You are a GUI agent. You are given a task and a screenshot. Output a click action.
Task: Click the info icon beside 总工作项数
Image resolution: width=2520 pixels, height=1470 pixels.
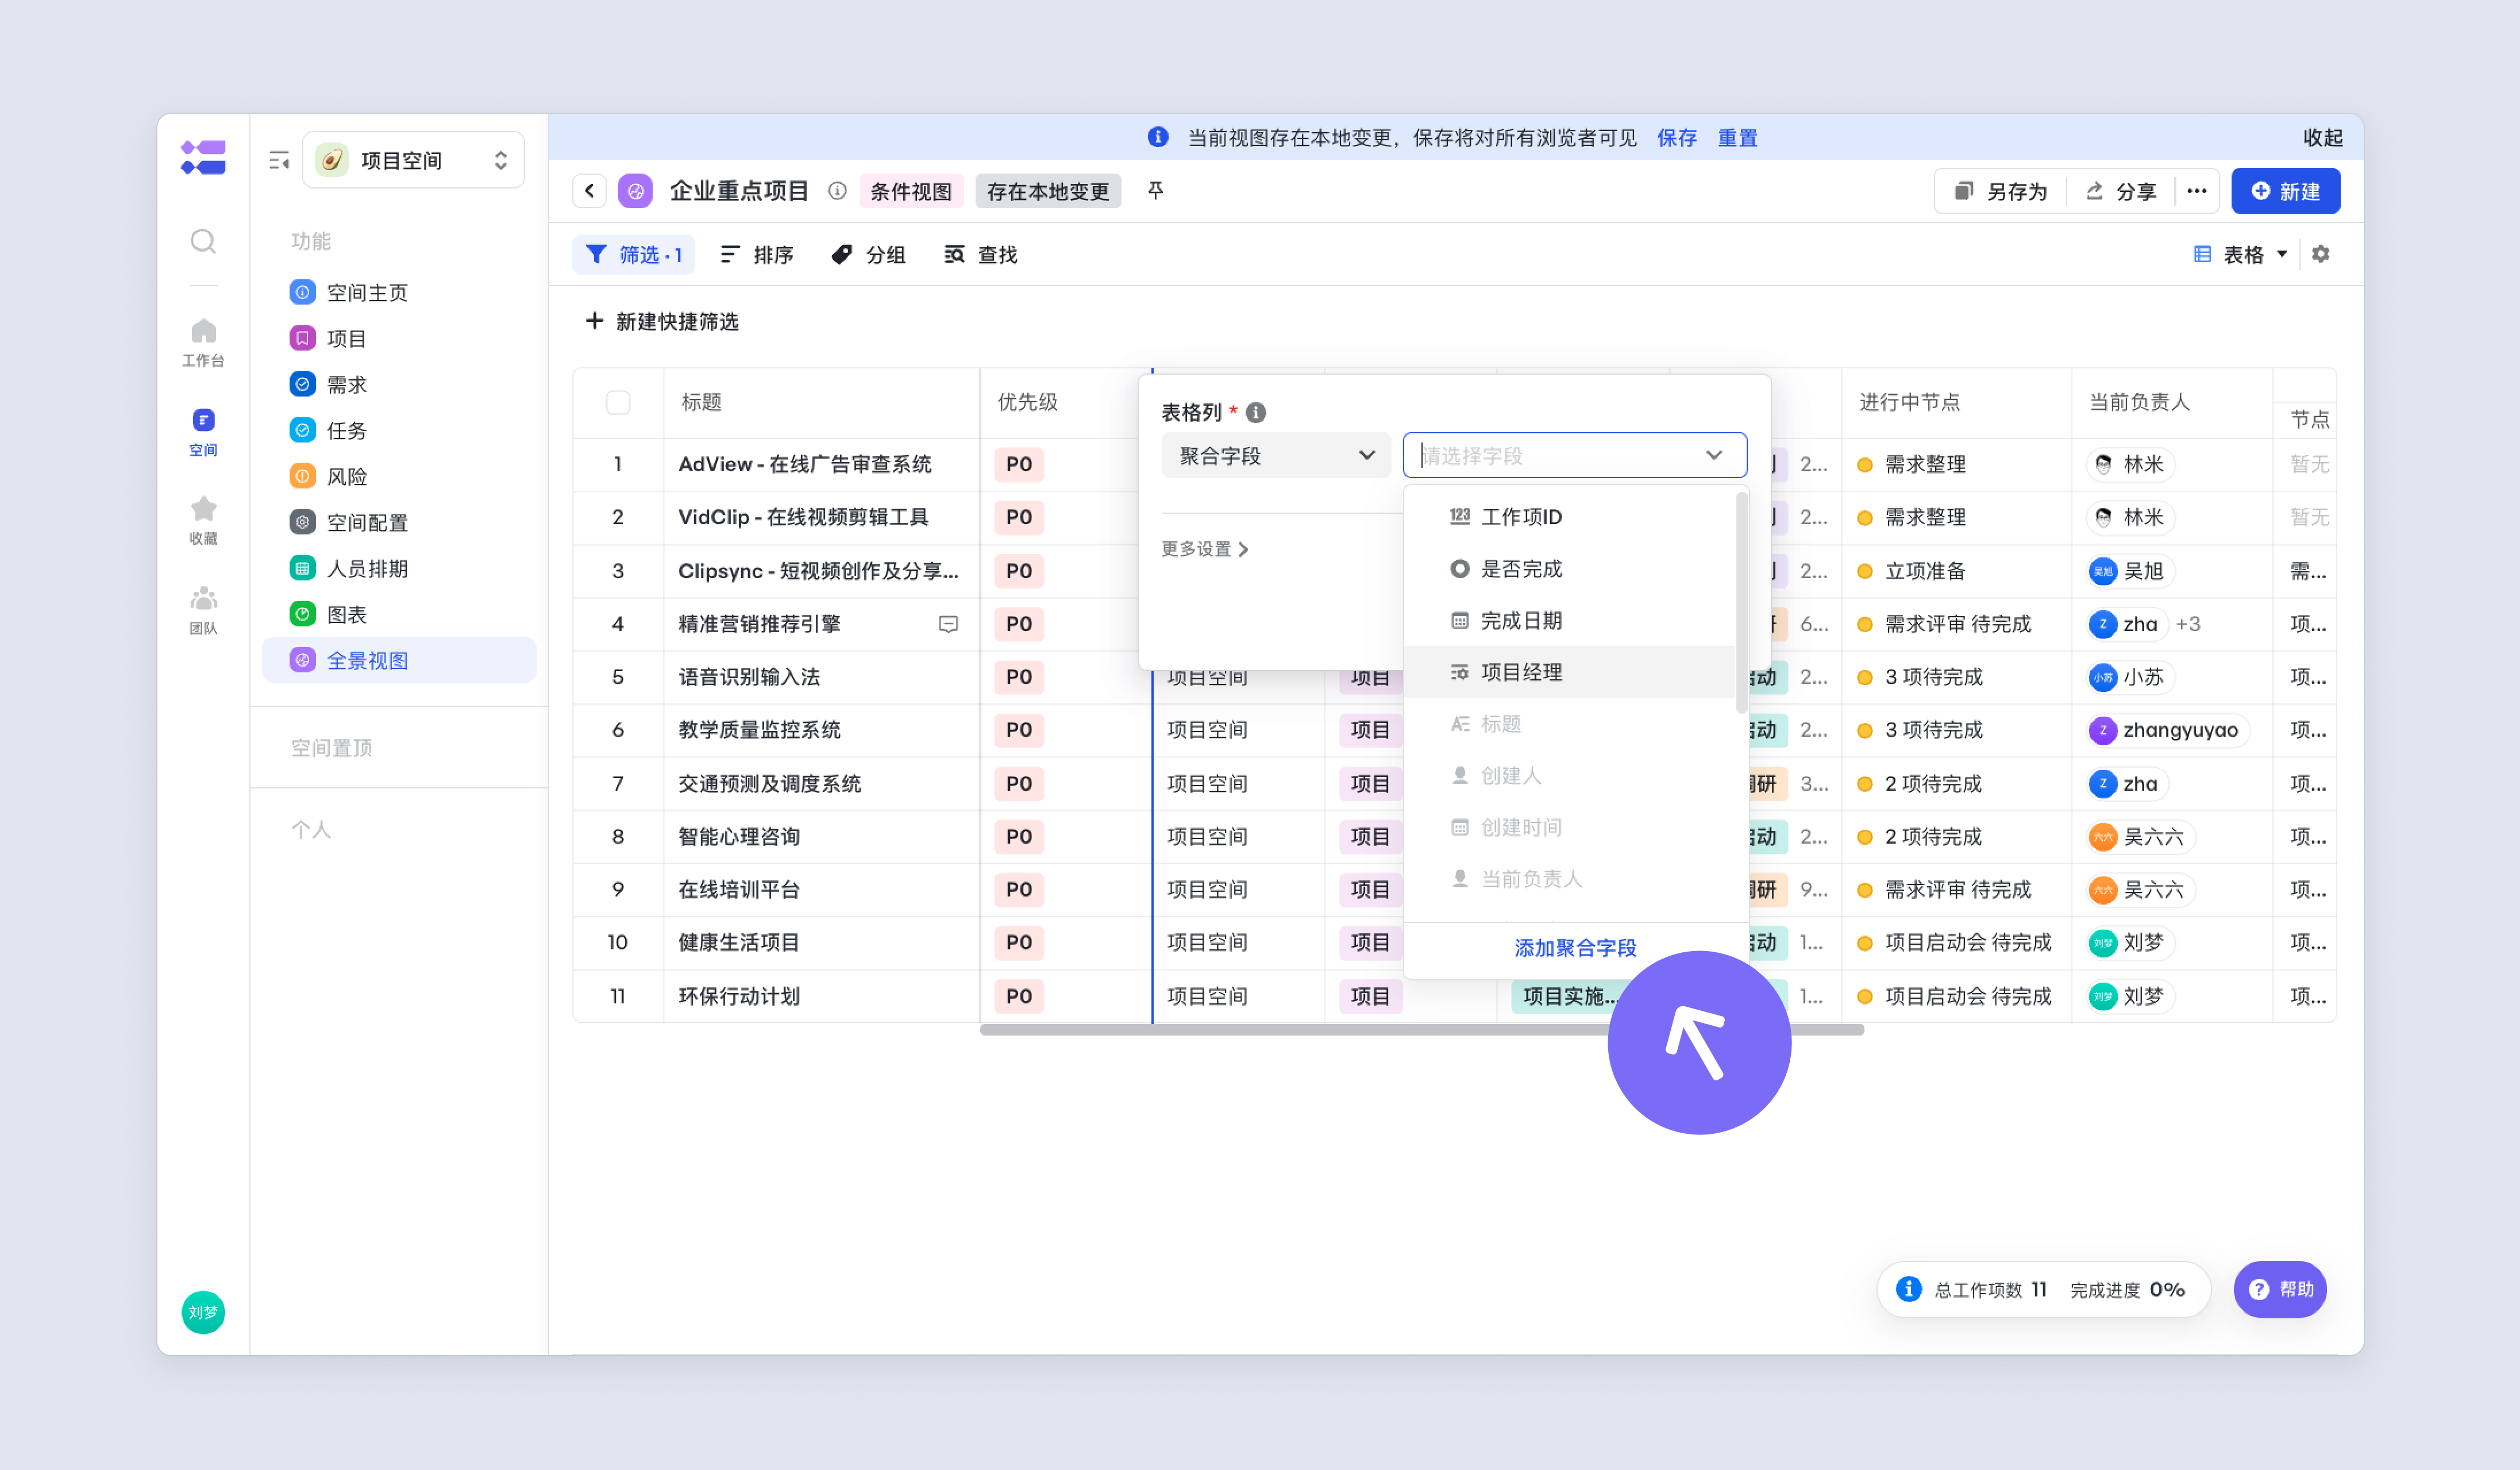pyautogui.click(x=1908, y=1289)
